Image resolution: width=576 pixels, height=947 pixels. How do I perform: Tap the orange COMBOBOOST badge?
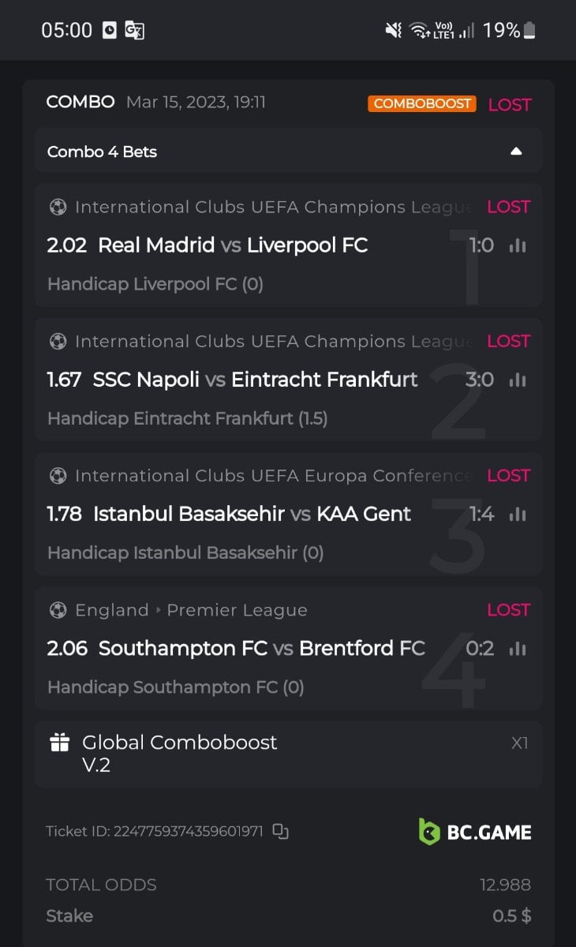click(422, 104)
